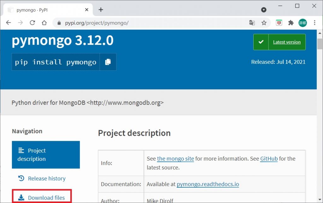Copy the pip install command
323x203 pixels.
tap(108, 62)
